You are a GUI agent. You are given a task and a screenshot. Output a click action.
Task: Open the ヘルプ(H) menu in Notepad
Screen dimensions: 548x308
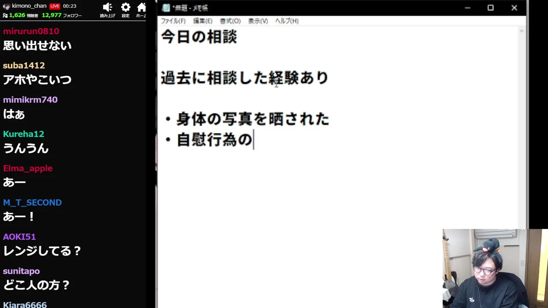coord(287,21)
